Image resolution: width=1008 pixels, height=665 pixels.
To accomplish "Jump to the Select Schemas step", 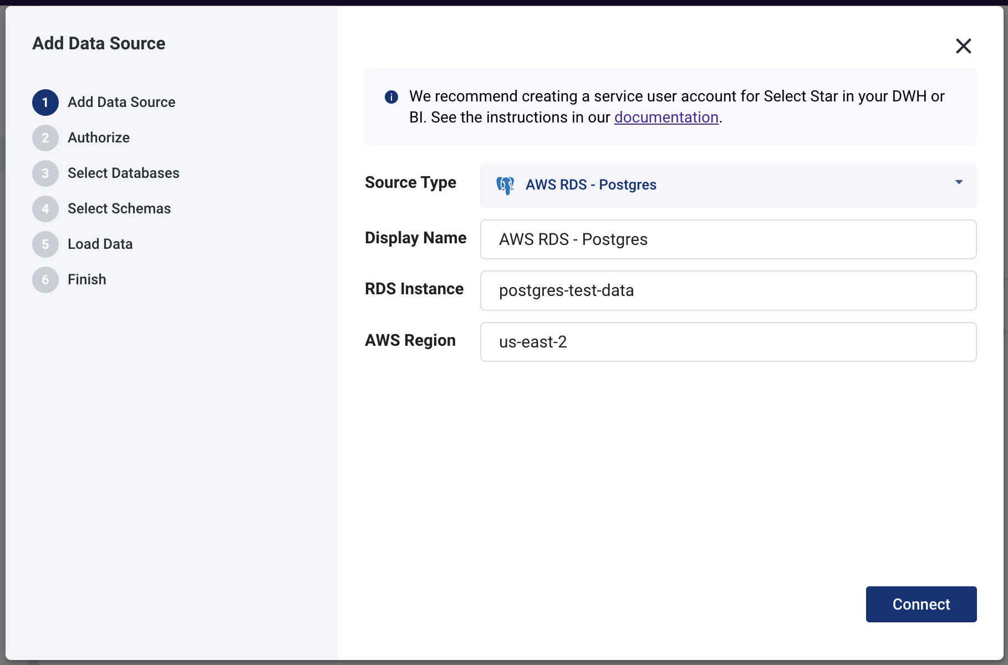I will [x=119, y=209].
